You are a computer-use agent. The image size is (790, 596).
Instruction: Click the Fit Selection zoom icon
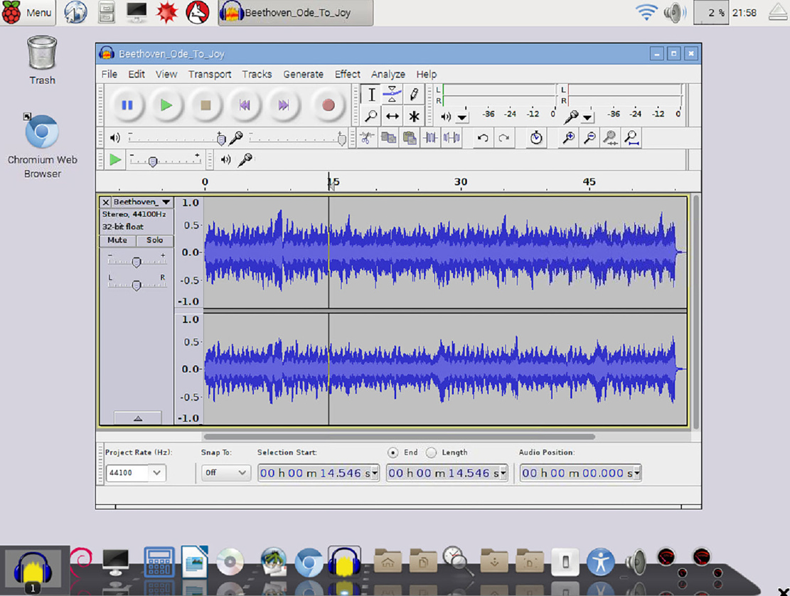[x=610, y=137]
